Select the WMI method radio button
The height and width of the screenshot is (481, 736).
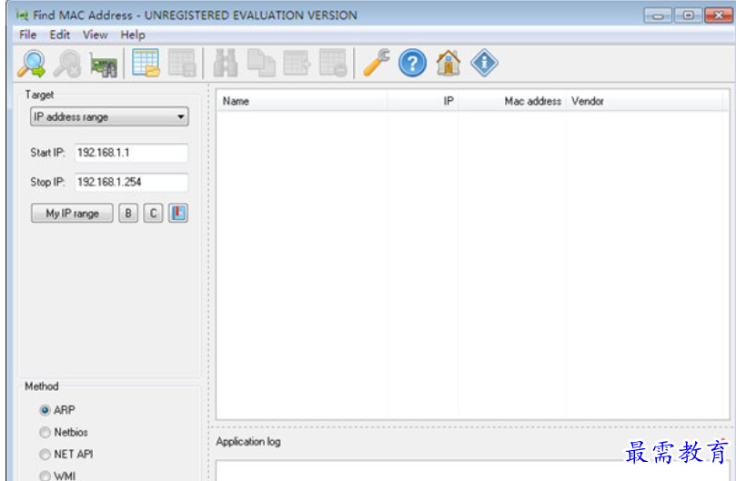point(45,476)
